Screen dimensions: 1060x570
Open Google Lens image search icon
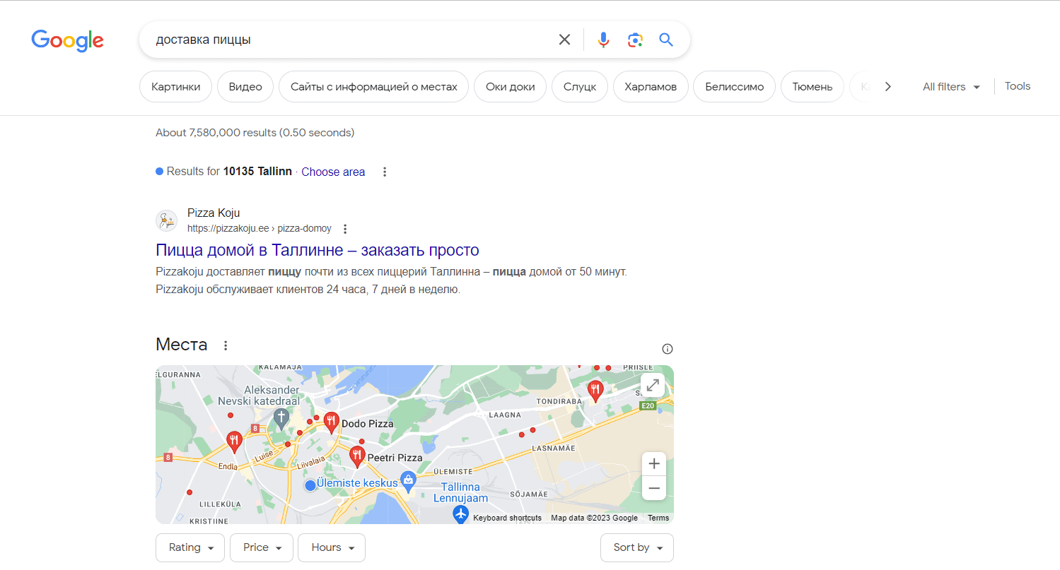pos(635,40)
